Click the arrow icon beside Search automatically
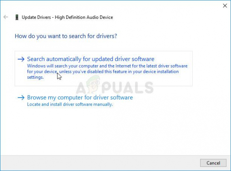 pos(21,59)
